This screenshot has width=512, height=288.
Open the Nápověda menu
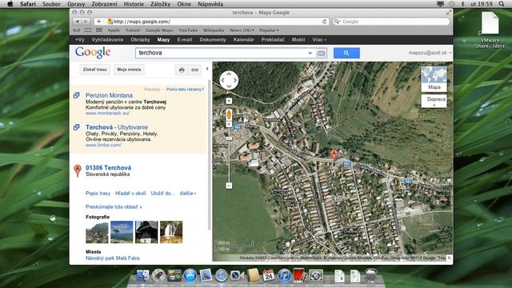tap(210, 4)
